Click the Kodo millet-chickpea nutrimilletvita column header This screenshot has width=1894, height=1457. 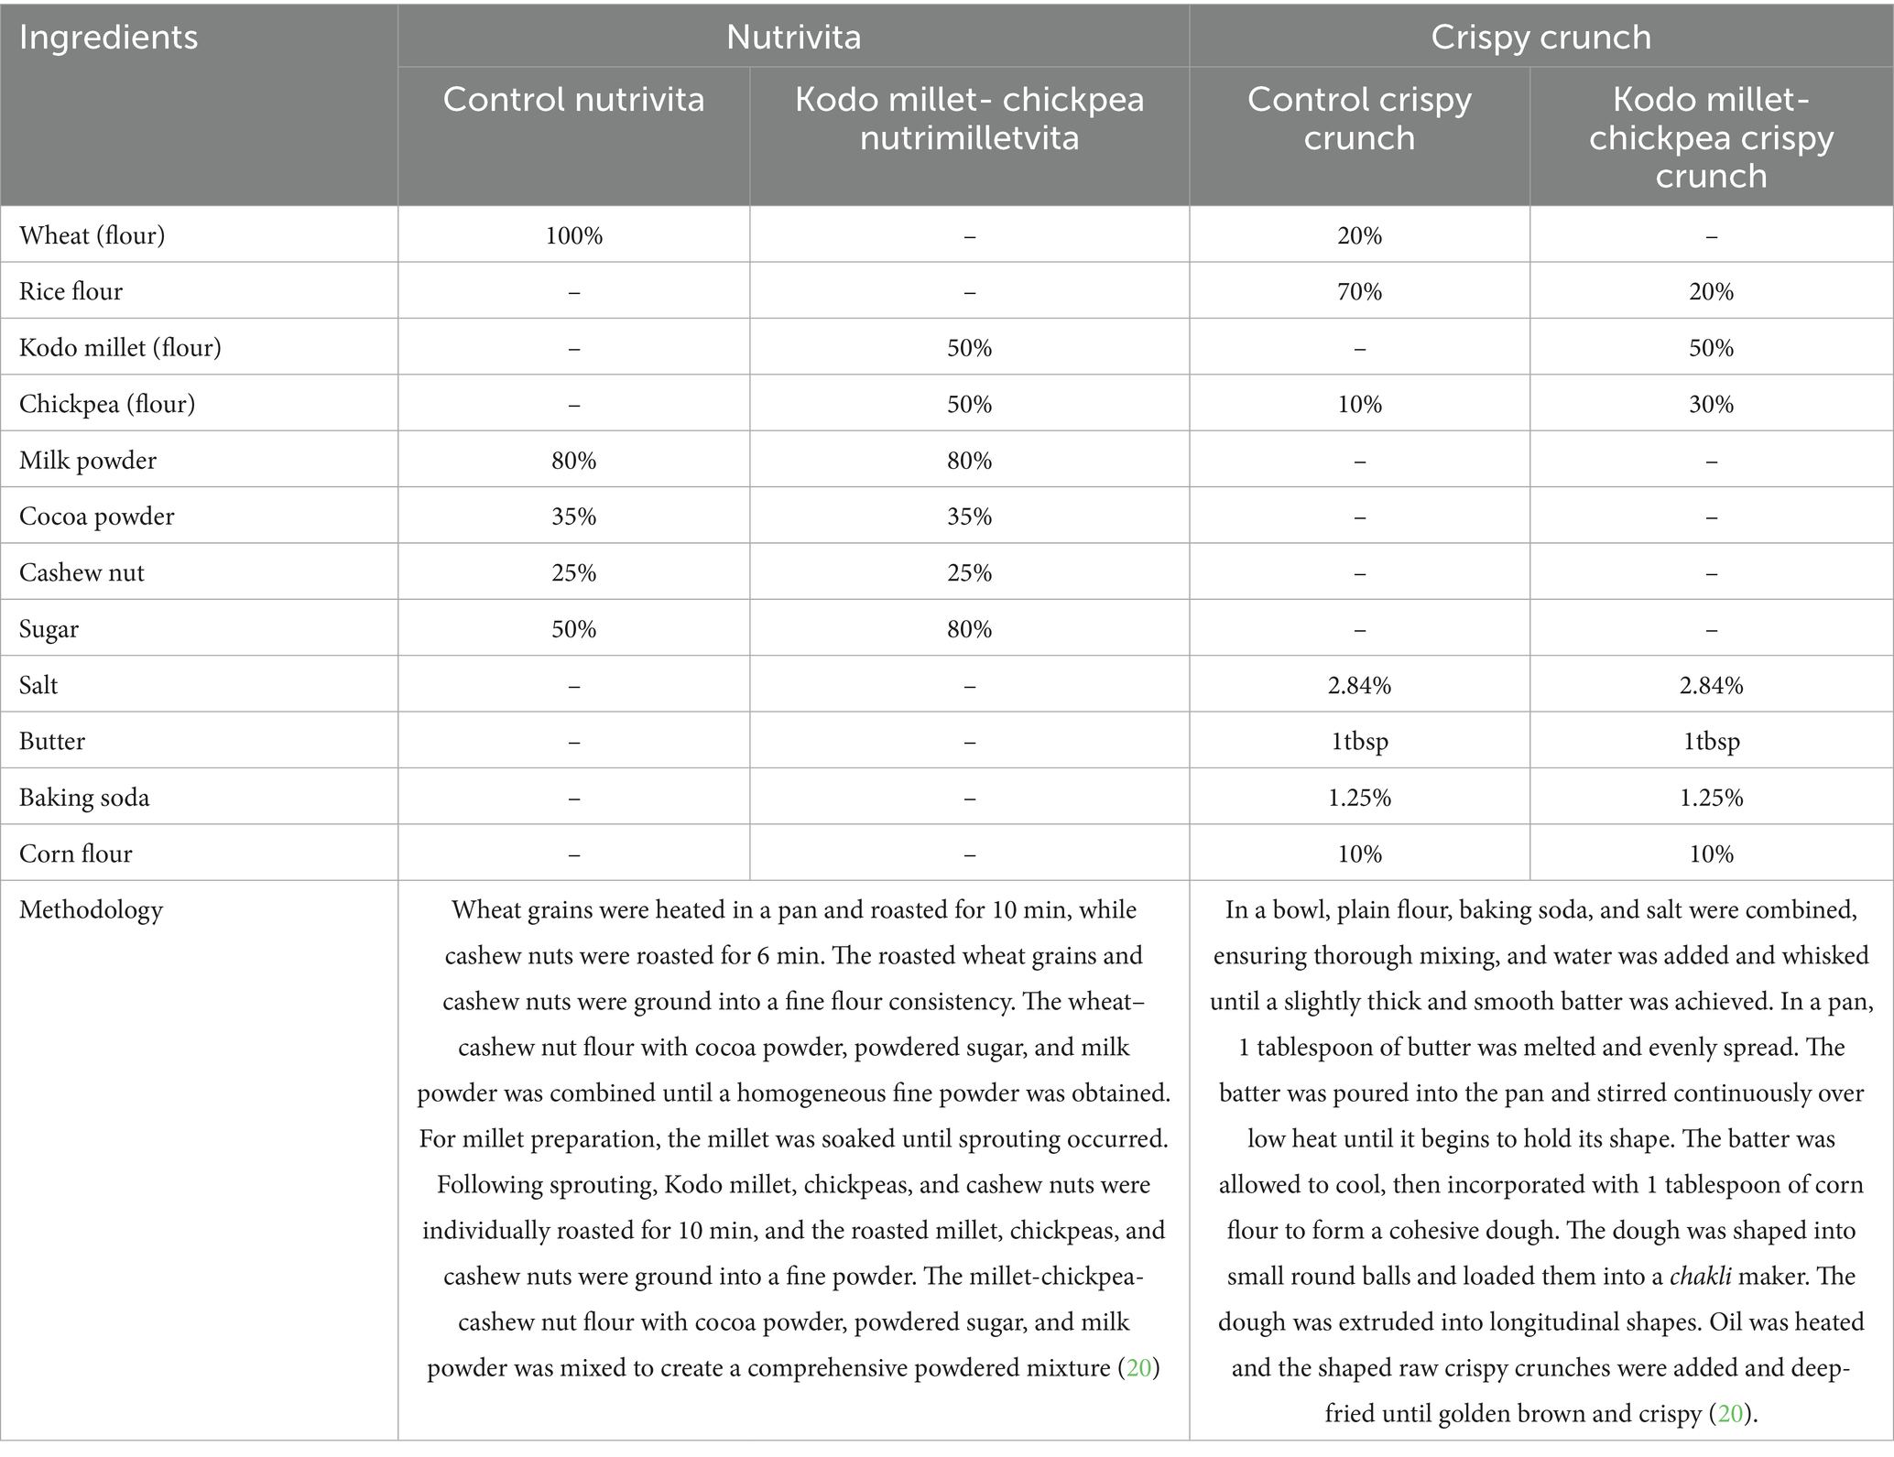click(x=969, y=119)
